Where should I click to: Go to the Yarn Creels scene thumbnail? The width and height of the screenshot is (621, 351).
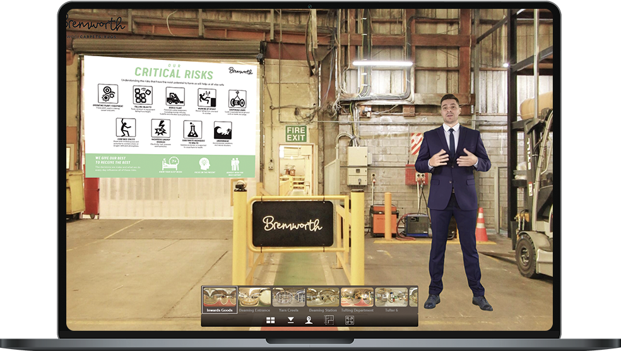coord(288,300)
